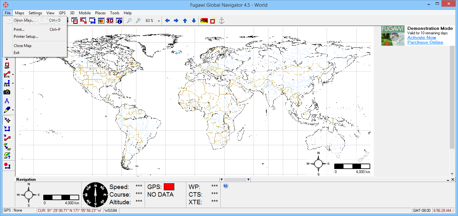Click the Activate Now link
This screenshot has height=216, width=458.
pyautogui.click(x=422, y=37)
